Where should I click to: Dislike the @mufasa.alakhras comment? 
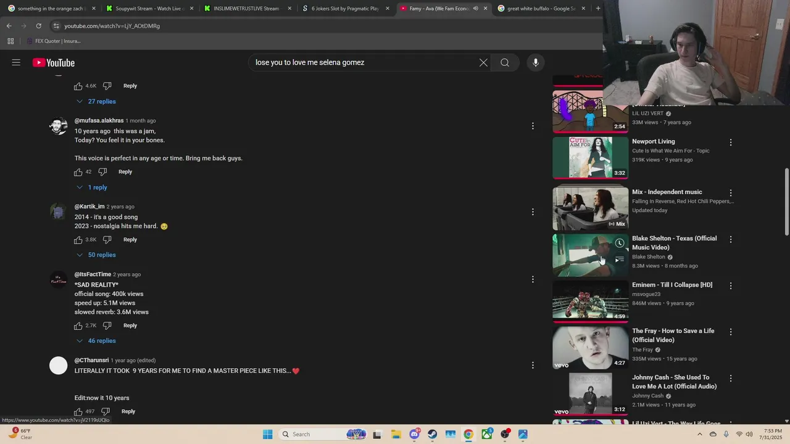coord(102,172)
